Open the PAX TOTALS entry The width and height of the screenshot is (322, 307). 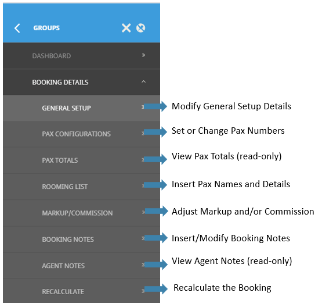(82, 160)
